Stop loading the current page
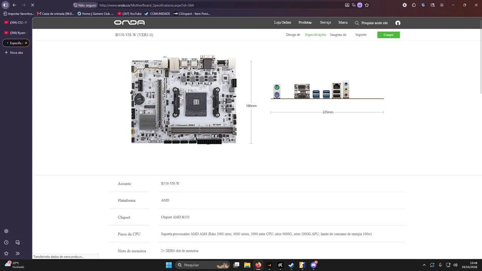482x271 pixels. point(32,5)
